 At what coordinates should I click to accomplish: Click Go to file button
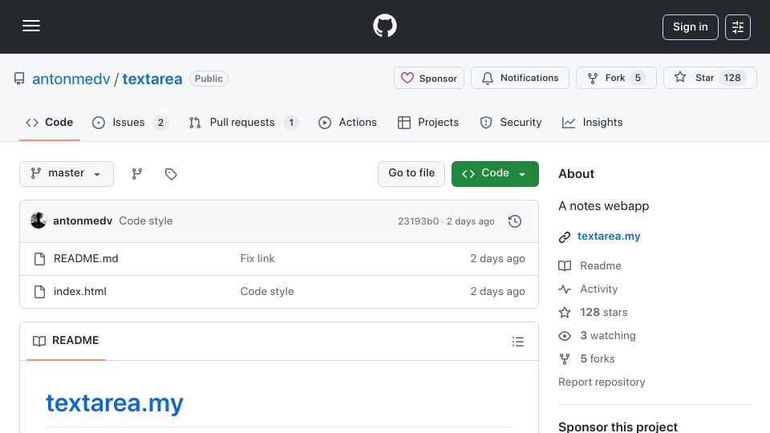411,174
